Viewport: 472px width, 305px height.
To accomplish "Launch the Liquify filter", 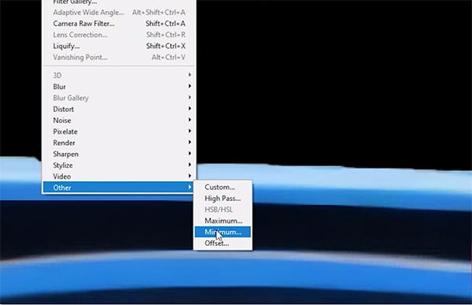I will tap(119, 46).
